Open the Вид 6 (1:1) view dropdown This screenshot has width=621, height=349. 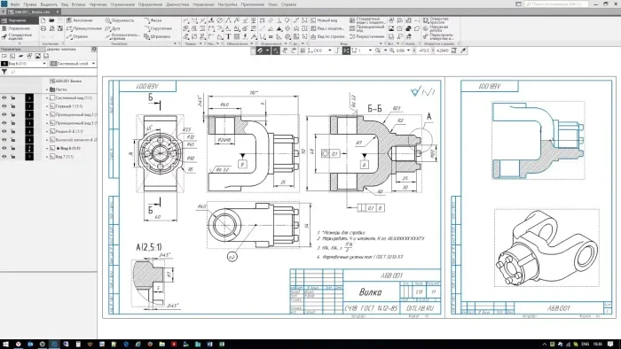pyautogui.click(x=44, y=63)
